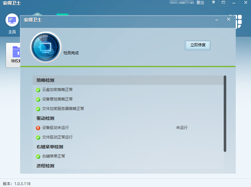Click the green check beside 右键菜单正常
The height and width of the screenshot is (187, 251).
point(38,157)
